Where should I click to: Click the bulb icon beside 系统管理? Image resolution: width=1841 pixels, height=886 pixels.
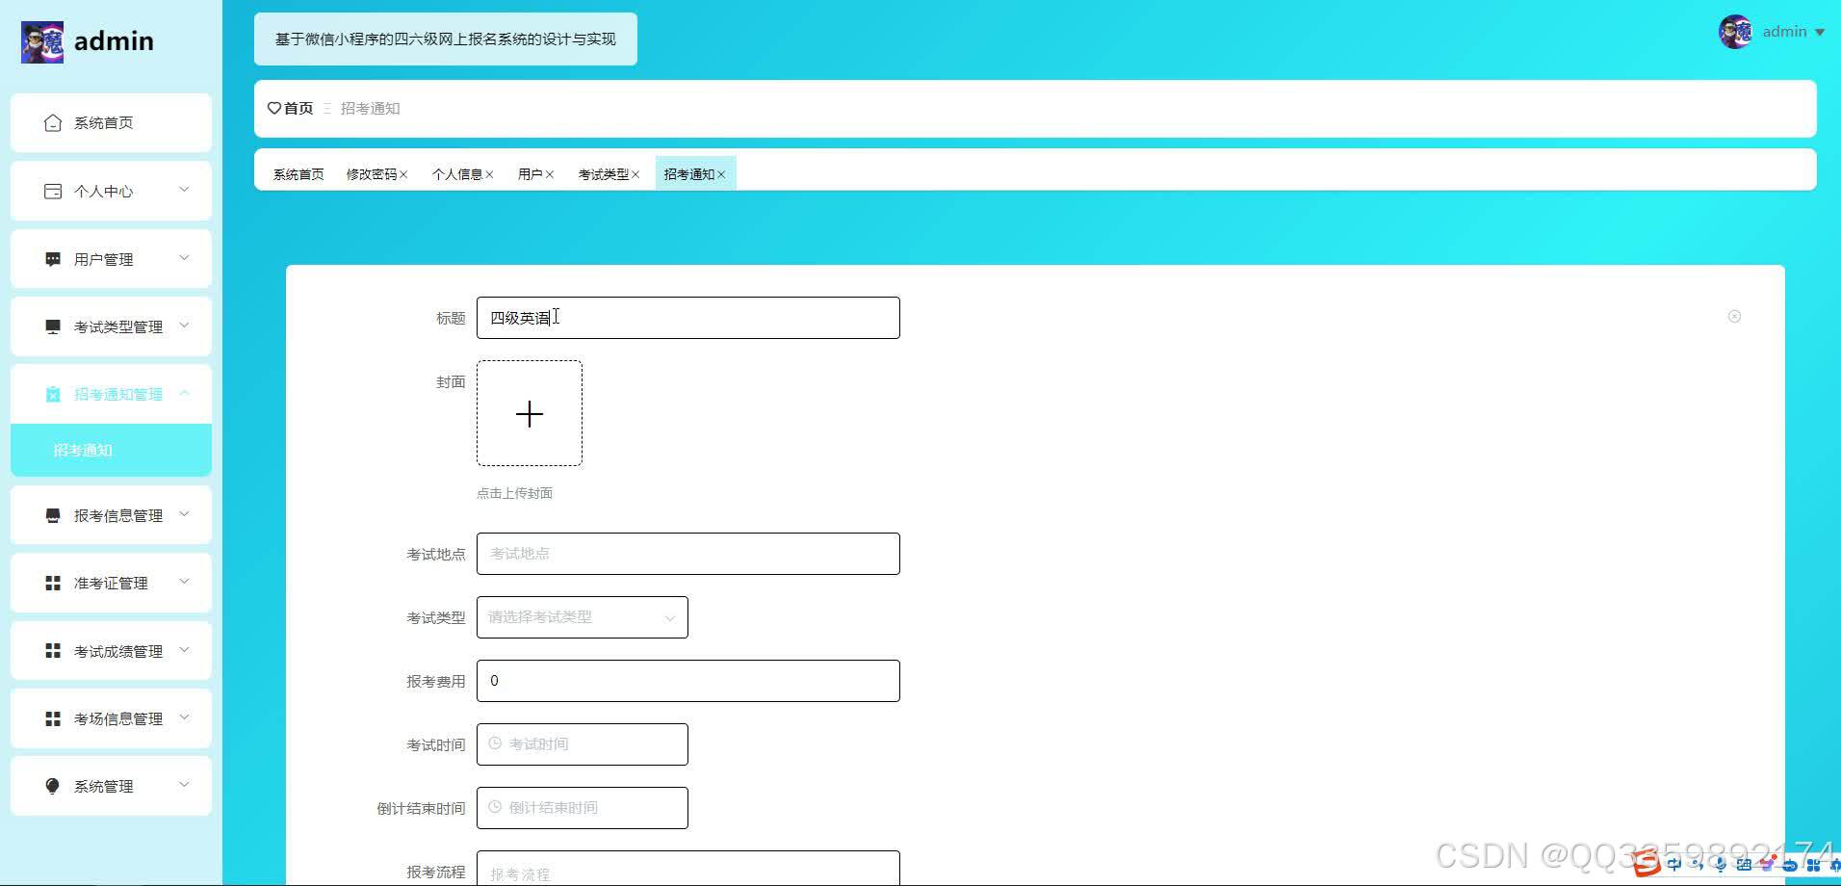tap(53, 786)
